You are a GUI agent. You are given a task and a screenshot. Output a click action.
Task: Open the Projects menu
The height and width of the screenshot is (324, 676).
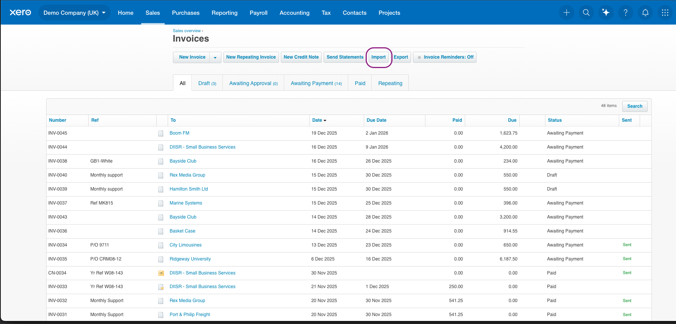[x=389, y=12]
